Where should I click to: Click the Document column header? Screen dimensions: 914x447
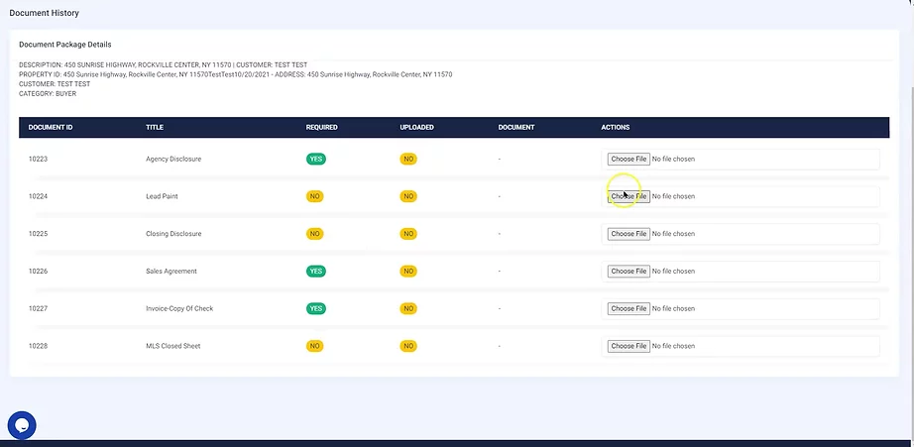click(x=516, y=127)
